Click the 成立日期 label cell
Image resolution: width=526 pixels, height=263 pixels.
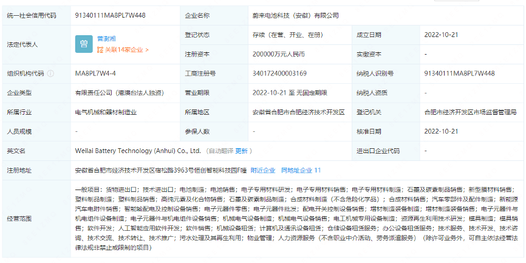386,35
